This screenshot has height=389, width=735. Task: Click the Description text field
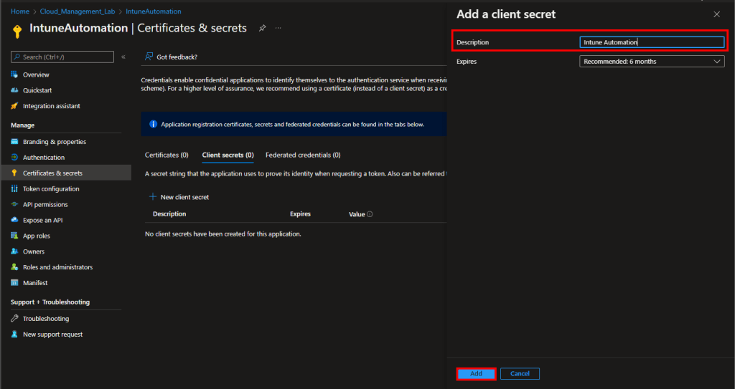pyautogui.click(x=652, y=42)
